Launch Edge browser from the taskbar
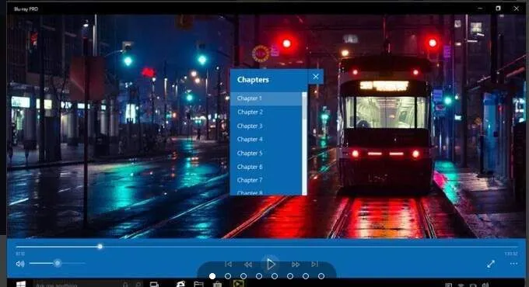The image size is (529, 287). 180,285
